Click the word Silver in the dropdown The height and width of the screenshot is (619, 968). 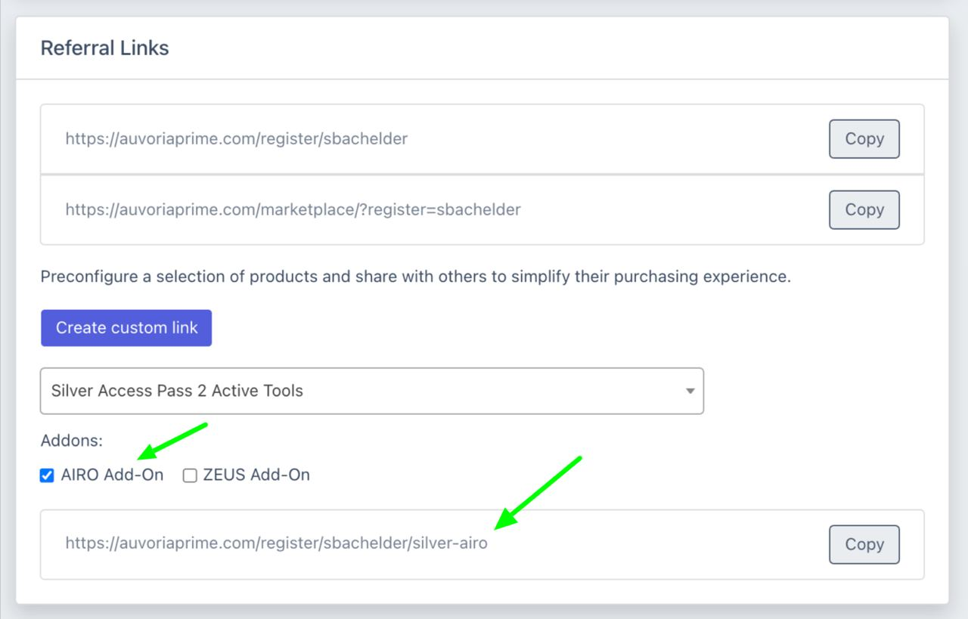click(73, 391)
